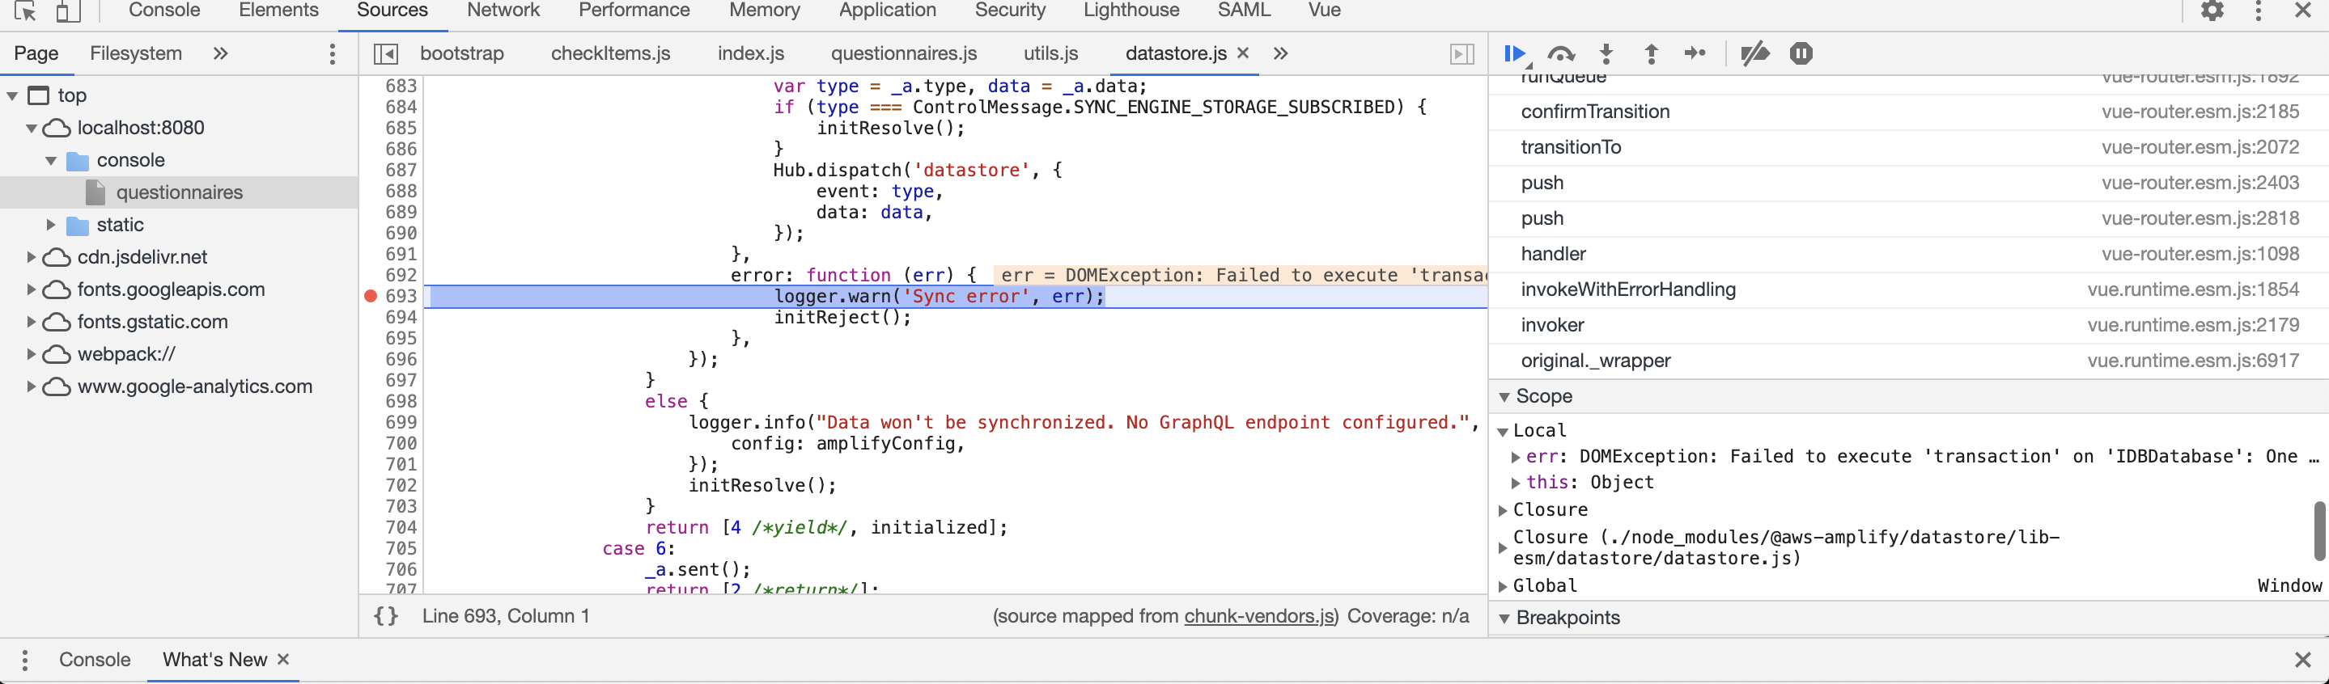Collapse the localhost:8080 tree node
Screen dimensions: 2329x684
[x=32, y=129]
